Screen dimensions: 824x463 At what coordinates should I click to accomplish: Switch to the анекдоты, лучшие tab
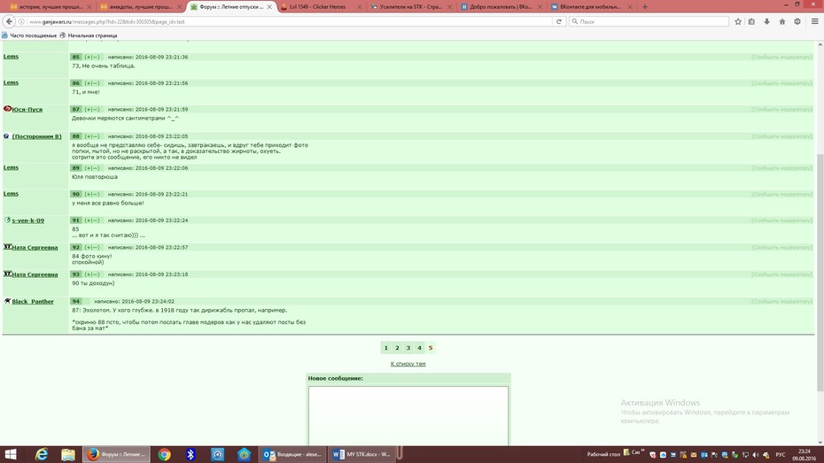point(141,7)
